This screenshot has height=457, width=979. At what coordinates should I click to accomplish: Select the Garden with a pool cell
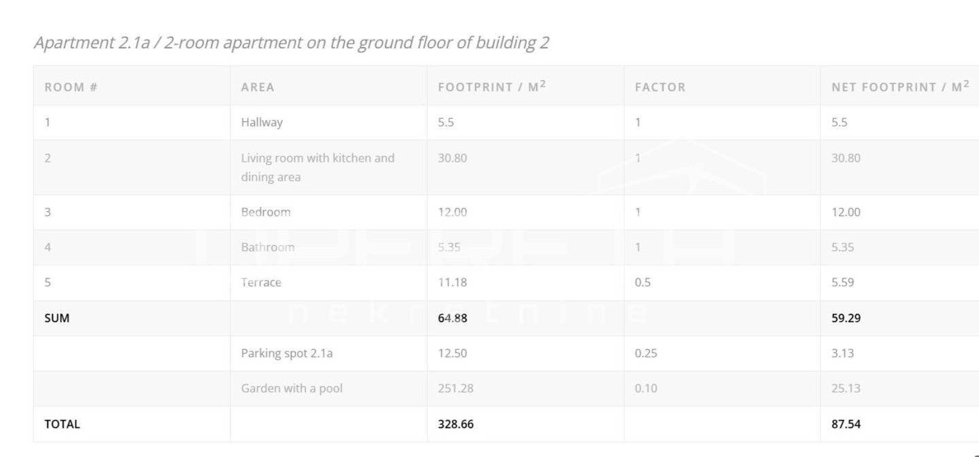pyautogui.click(x=292, y=388)
